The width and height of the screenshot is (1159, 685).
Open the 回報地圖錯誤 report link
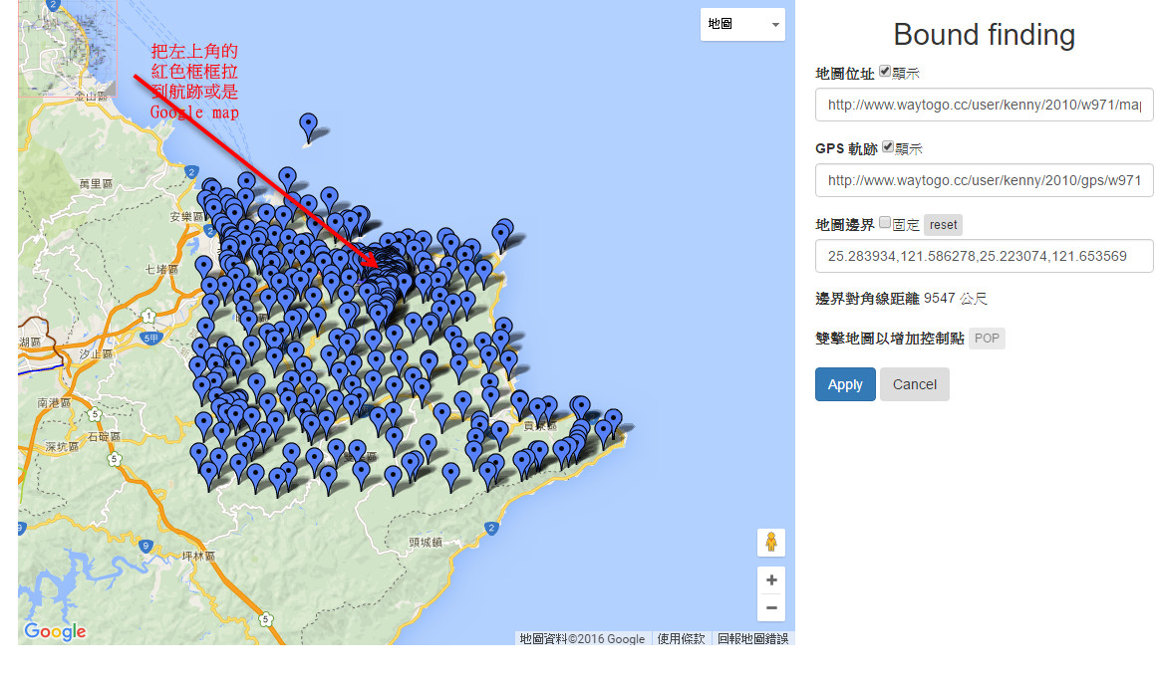pos(752,639)
